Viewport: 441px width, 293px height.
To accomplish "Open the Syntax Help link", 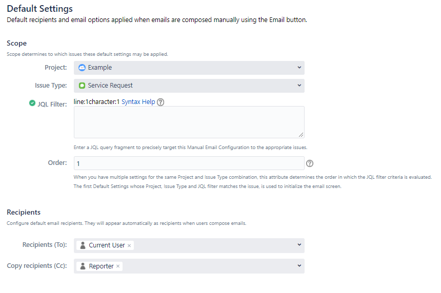I will 138,102.
